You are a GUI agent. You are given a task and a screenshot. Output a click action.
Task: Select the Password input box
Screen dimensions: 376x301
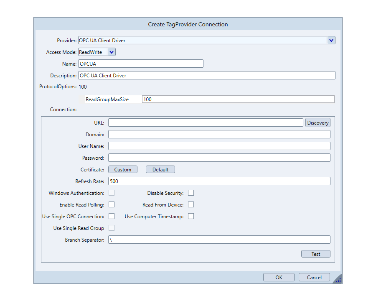click(219, 158)
